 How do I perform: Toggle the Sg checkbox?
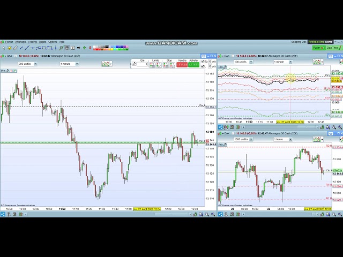pyautogui.click(x=203, y=62)
